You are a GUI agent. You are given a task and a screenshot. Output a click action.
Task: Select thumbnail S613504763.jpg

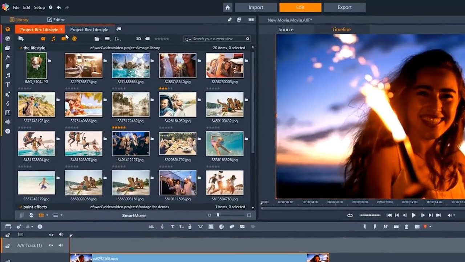[x=225, y=183]
